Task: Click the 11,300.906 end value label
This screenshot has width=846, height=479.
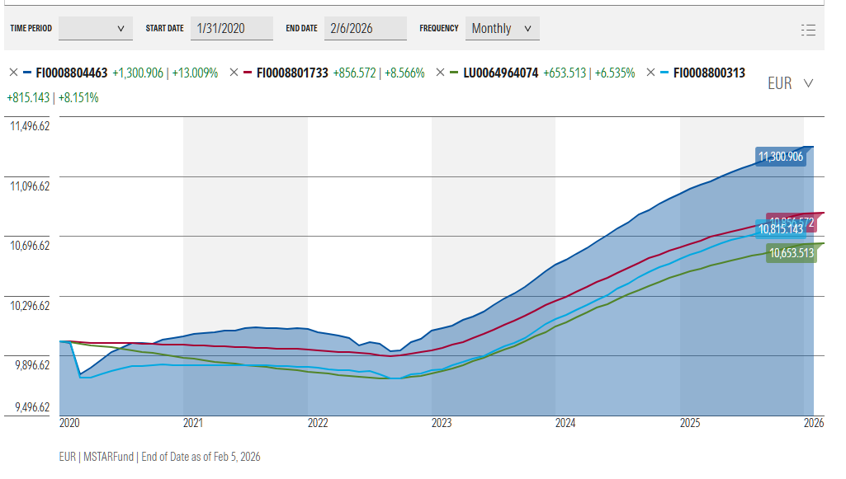Action: pyautogui.click(x=780, y=157)
